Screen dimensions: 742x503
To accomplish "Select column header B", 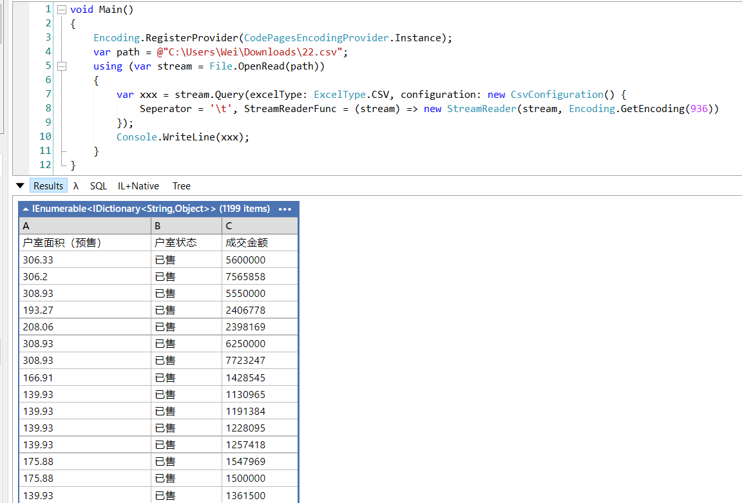I will pos(186,225).
